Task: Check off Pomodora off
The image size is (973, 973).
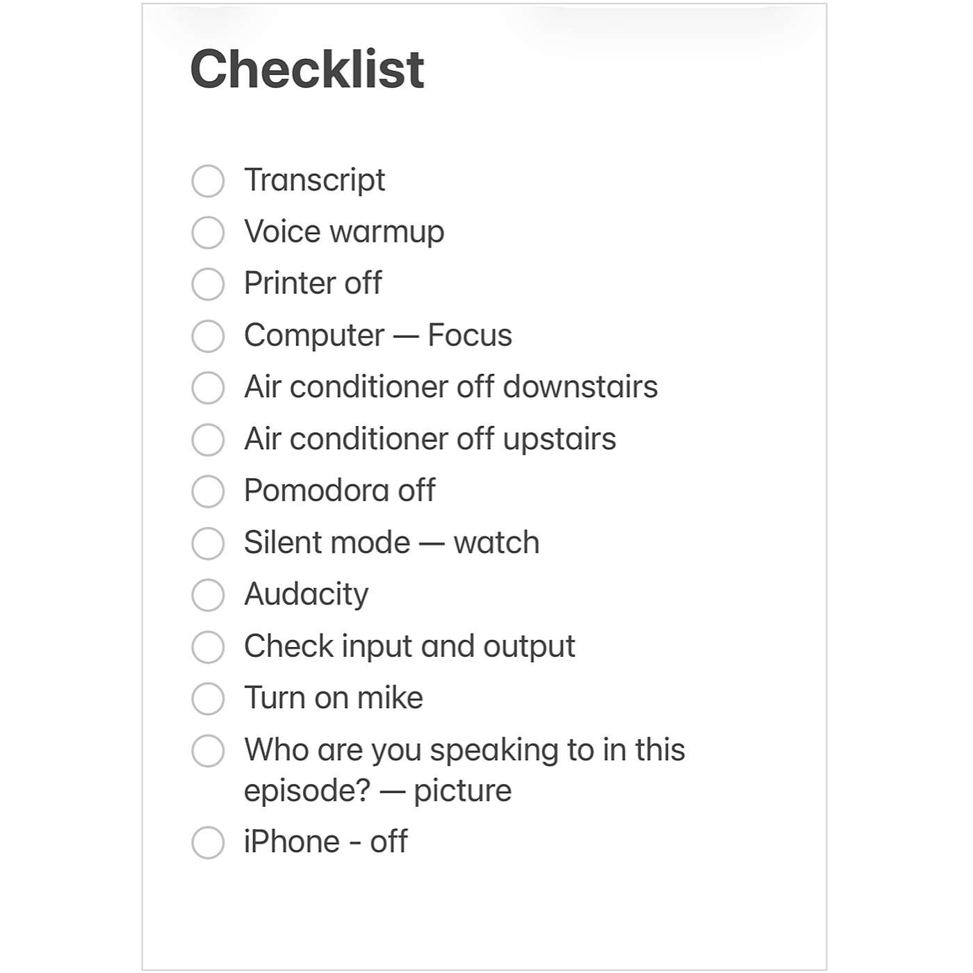Action: tap(208, 491)
